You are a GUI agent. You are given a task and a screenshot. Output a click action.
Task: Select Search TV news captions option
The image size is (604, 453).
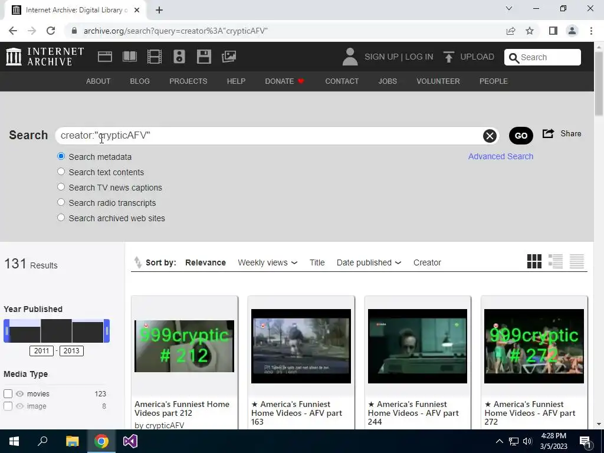point(61,187)
